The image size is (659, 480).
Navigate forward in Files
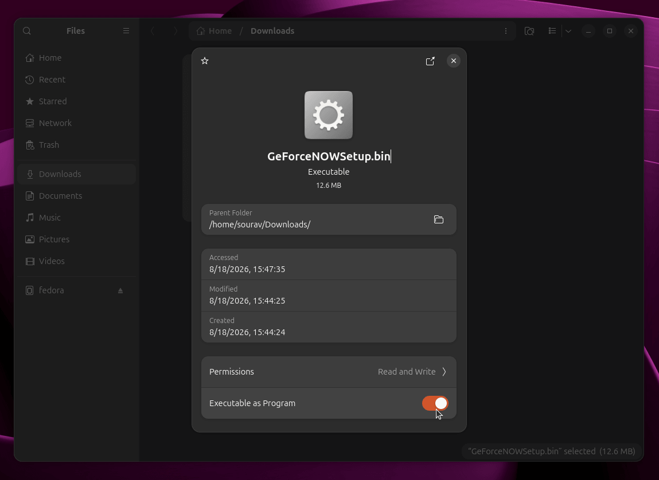(x=176, y=31)
